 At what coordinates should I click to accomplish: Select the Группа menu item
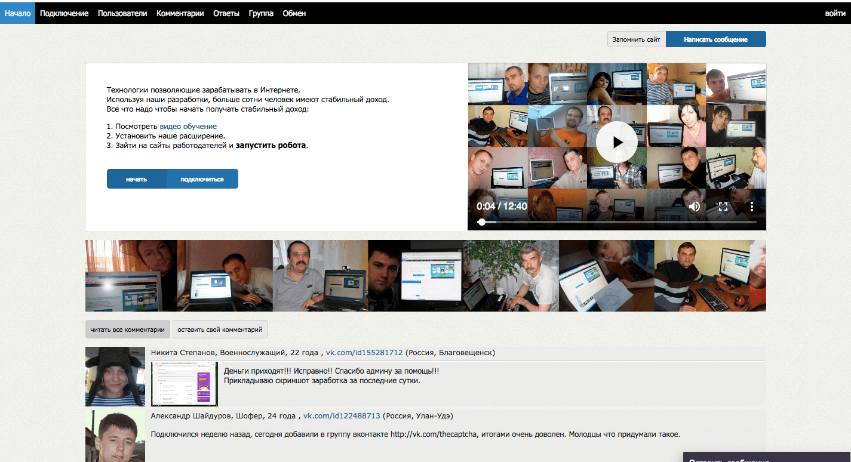(x=261, y=13)
